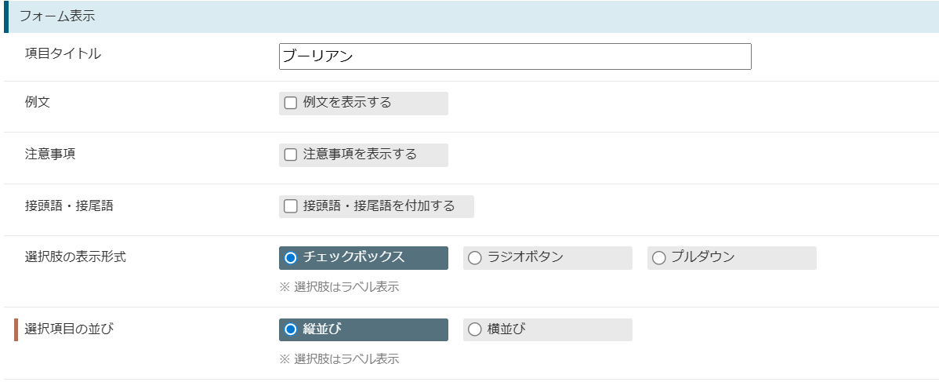The image size is (939, 382).
Task: Click the プルダウン radio circle
Action: click(x=658, y=259)
